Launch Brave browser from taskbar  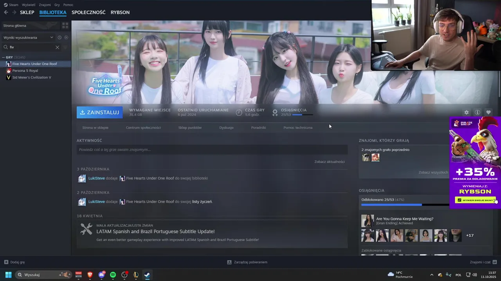coord(90,275)
